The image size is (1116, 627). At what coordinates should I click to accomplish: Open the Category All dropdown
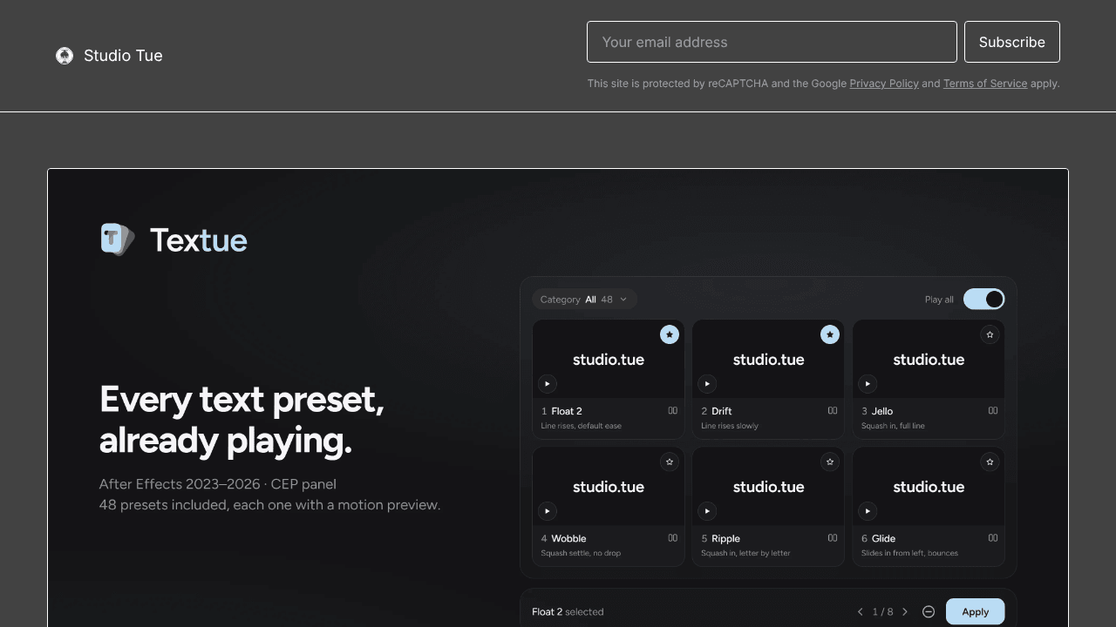(x=584, y=300)
